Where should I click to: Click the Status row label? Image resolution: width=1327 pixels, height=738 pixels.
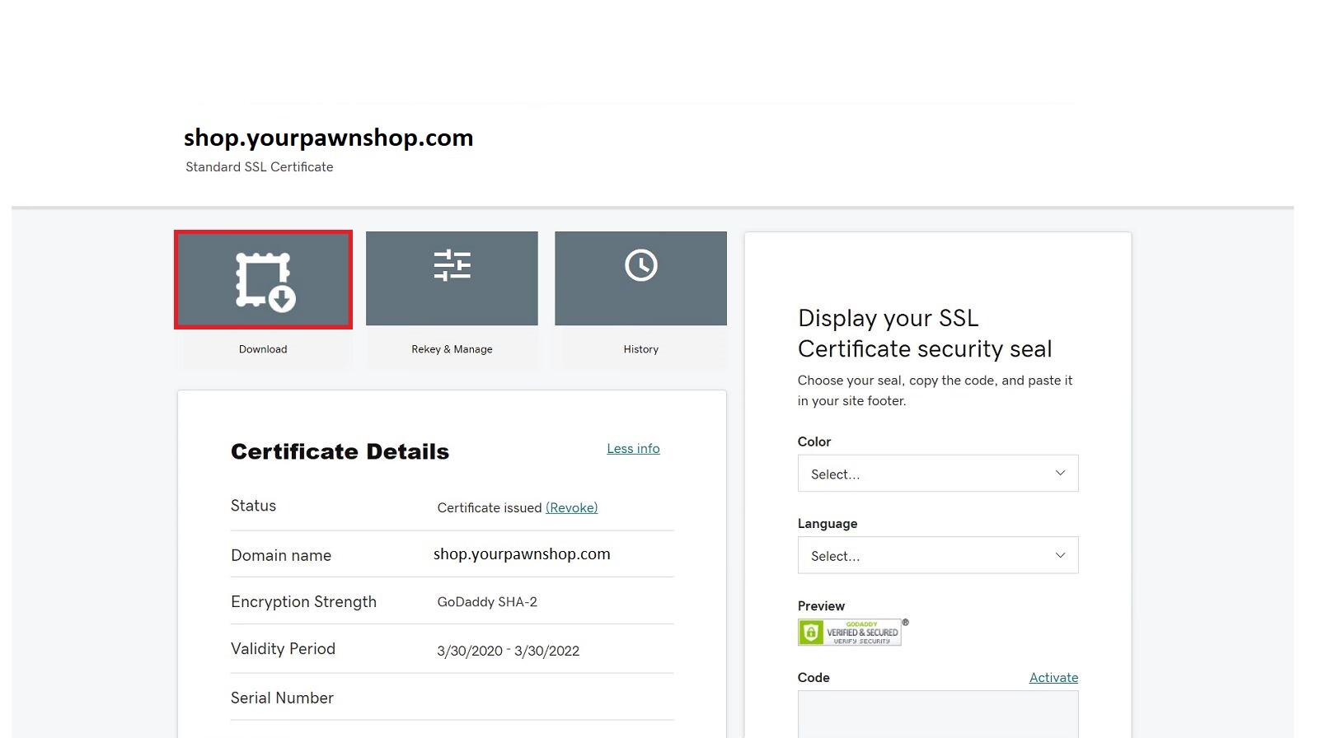click(x=253, y=506)
